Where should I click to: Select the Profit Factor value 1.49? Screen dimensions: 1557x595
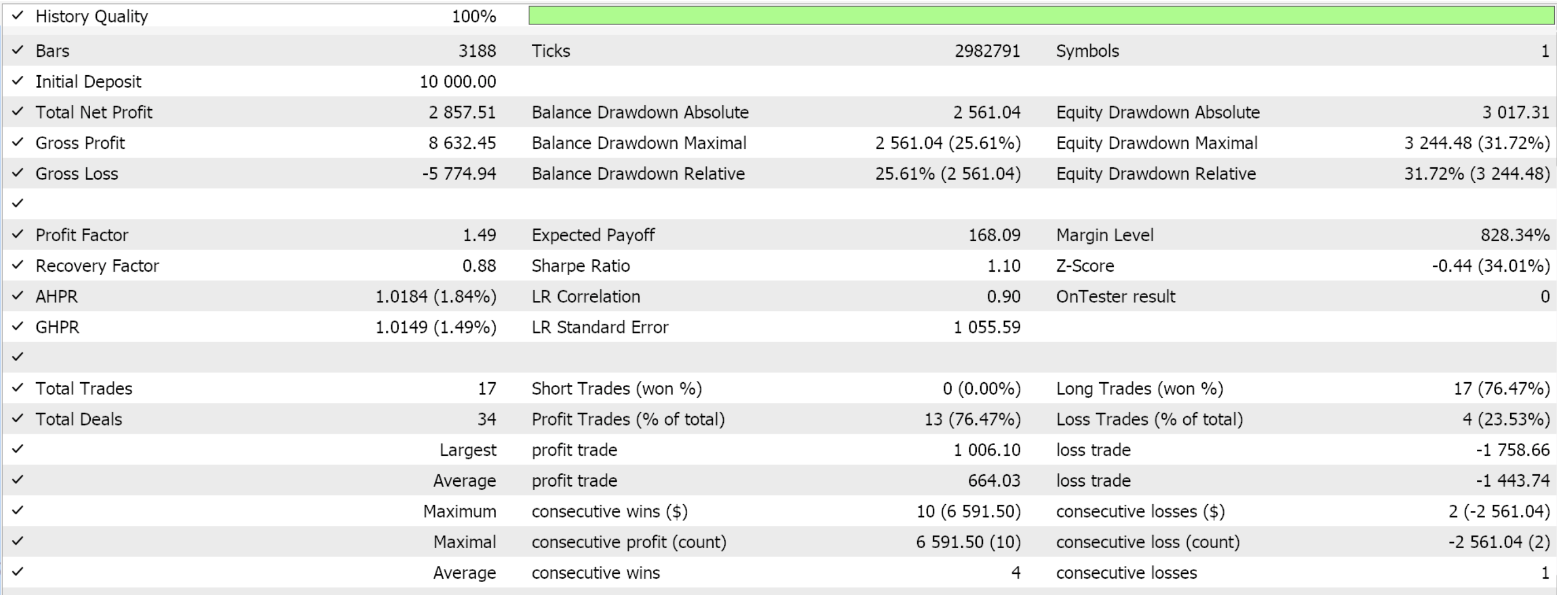click(479, 235)
